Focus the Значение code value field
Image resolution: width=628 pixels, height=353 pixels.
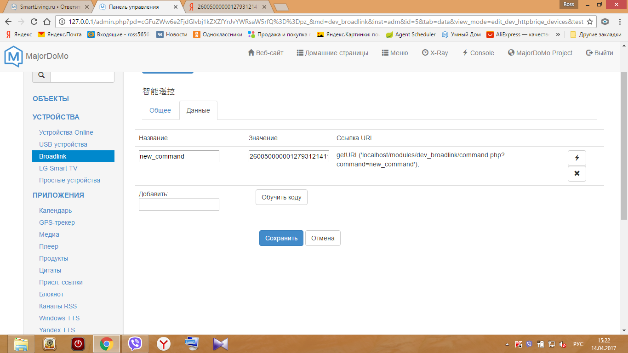click(x=289, y=157)
